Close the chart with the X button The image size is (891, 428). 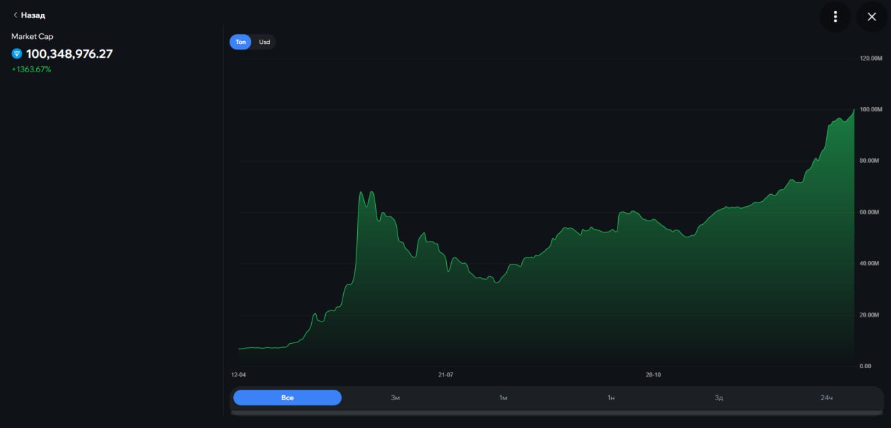pos(872,17)
